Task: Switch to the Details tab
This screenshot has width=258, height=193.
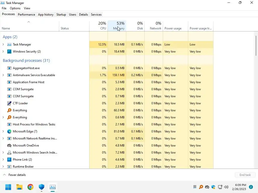Action: click(x=83, y=14)
